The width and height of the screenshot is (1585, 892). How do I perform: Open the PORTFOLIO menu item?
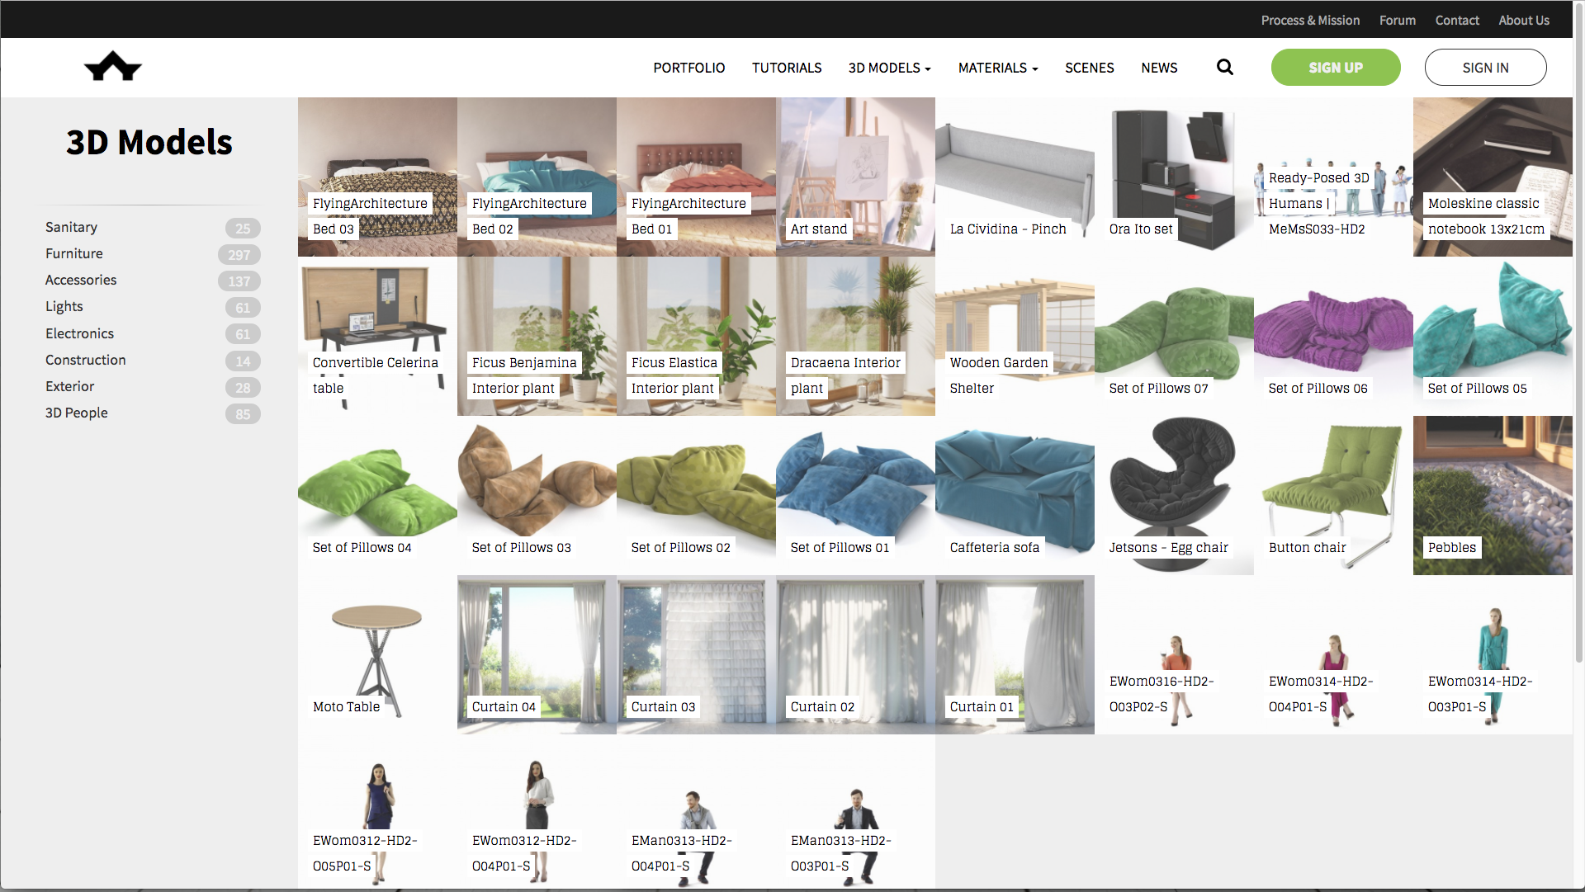click(689, 68)
